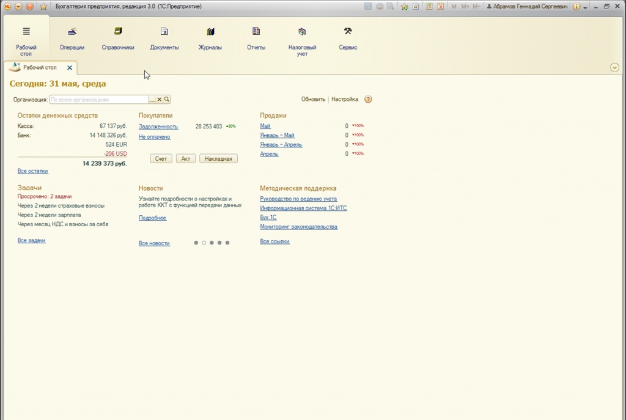Select the second news pagination dot
The image size is (626, 420).
click(204, 243)
